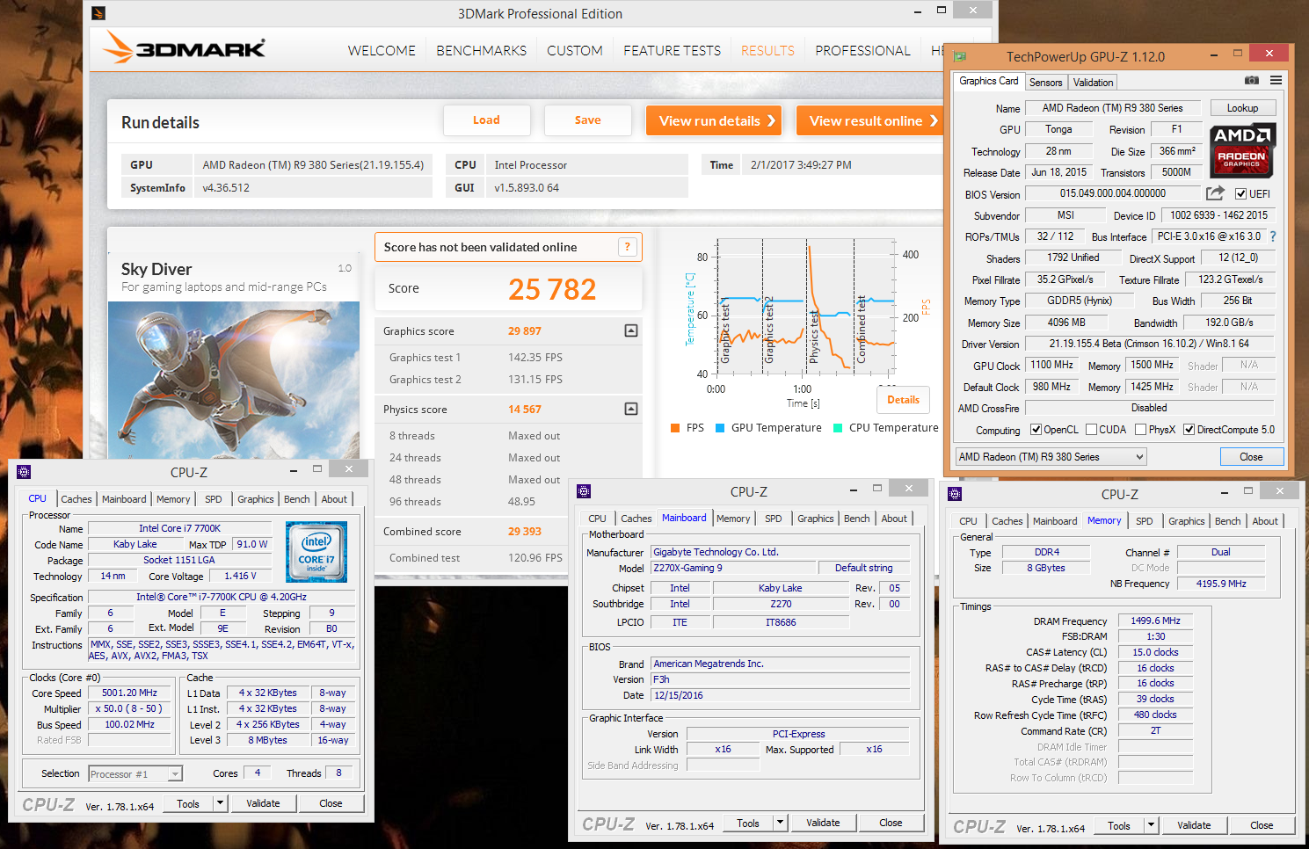
Task: Click Tools button in CPU-Z Mainboard window
Action: coord(748,823)
